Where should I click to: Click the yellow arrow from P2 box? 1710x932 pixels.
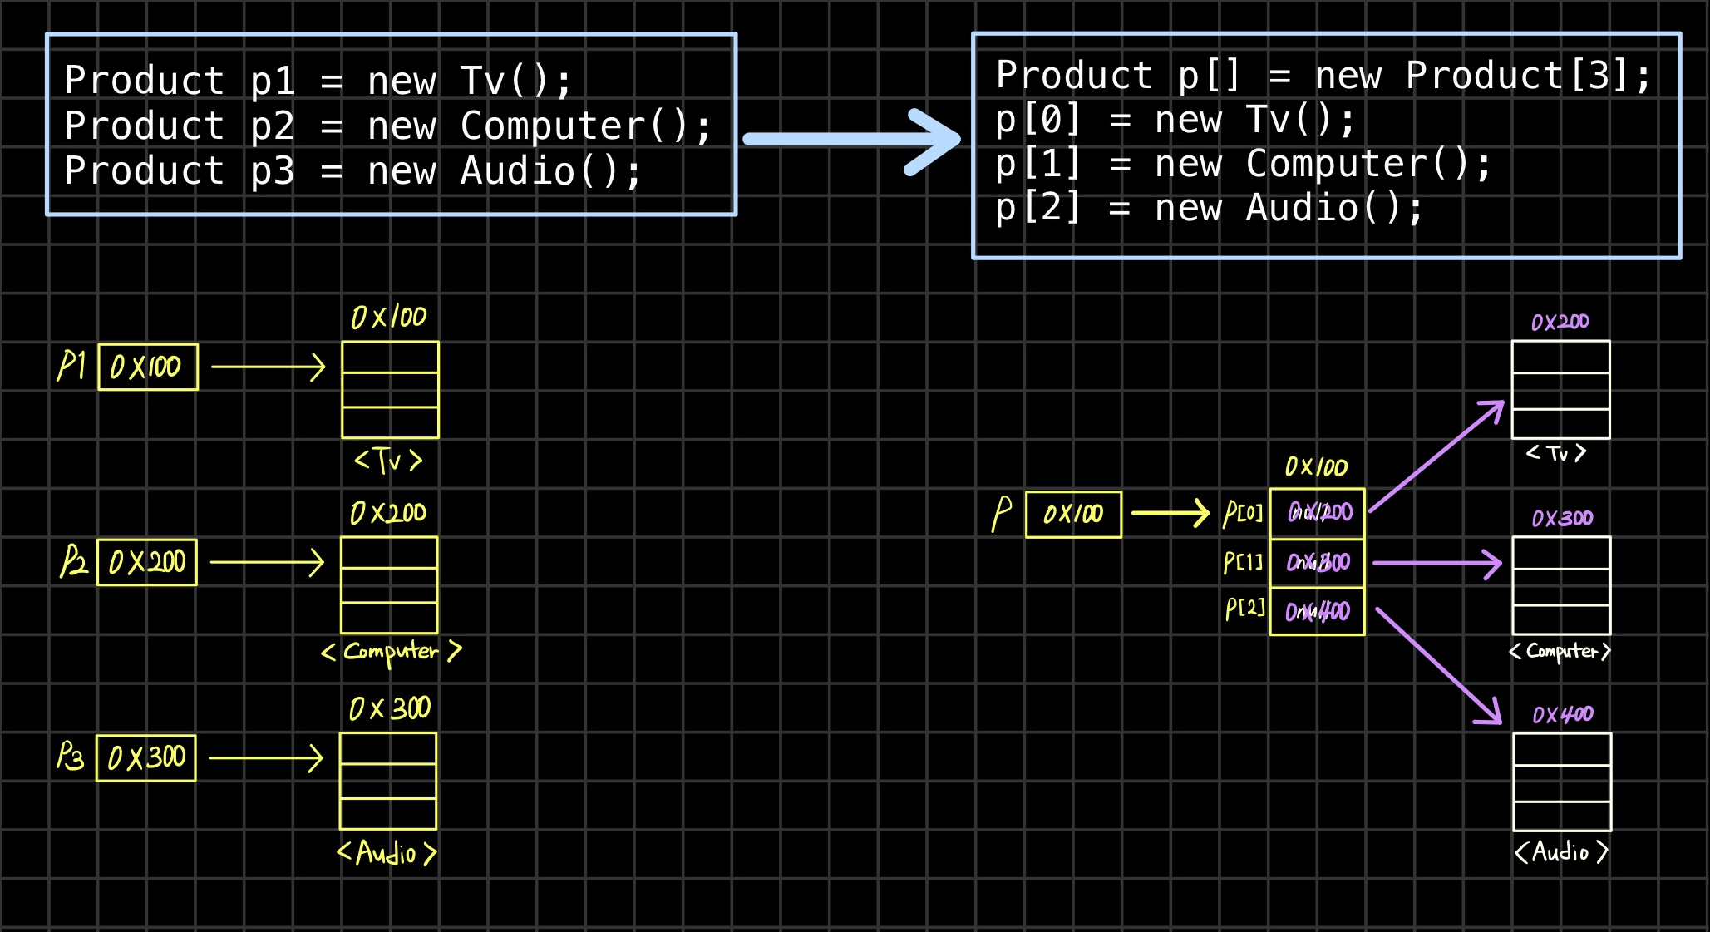[x=267, y=562]
